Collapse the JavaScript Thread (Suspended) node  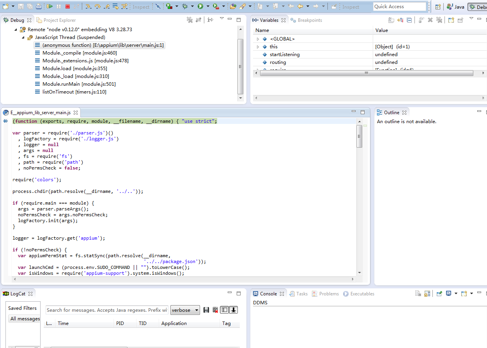[23, 37]
